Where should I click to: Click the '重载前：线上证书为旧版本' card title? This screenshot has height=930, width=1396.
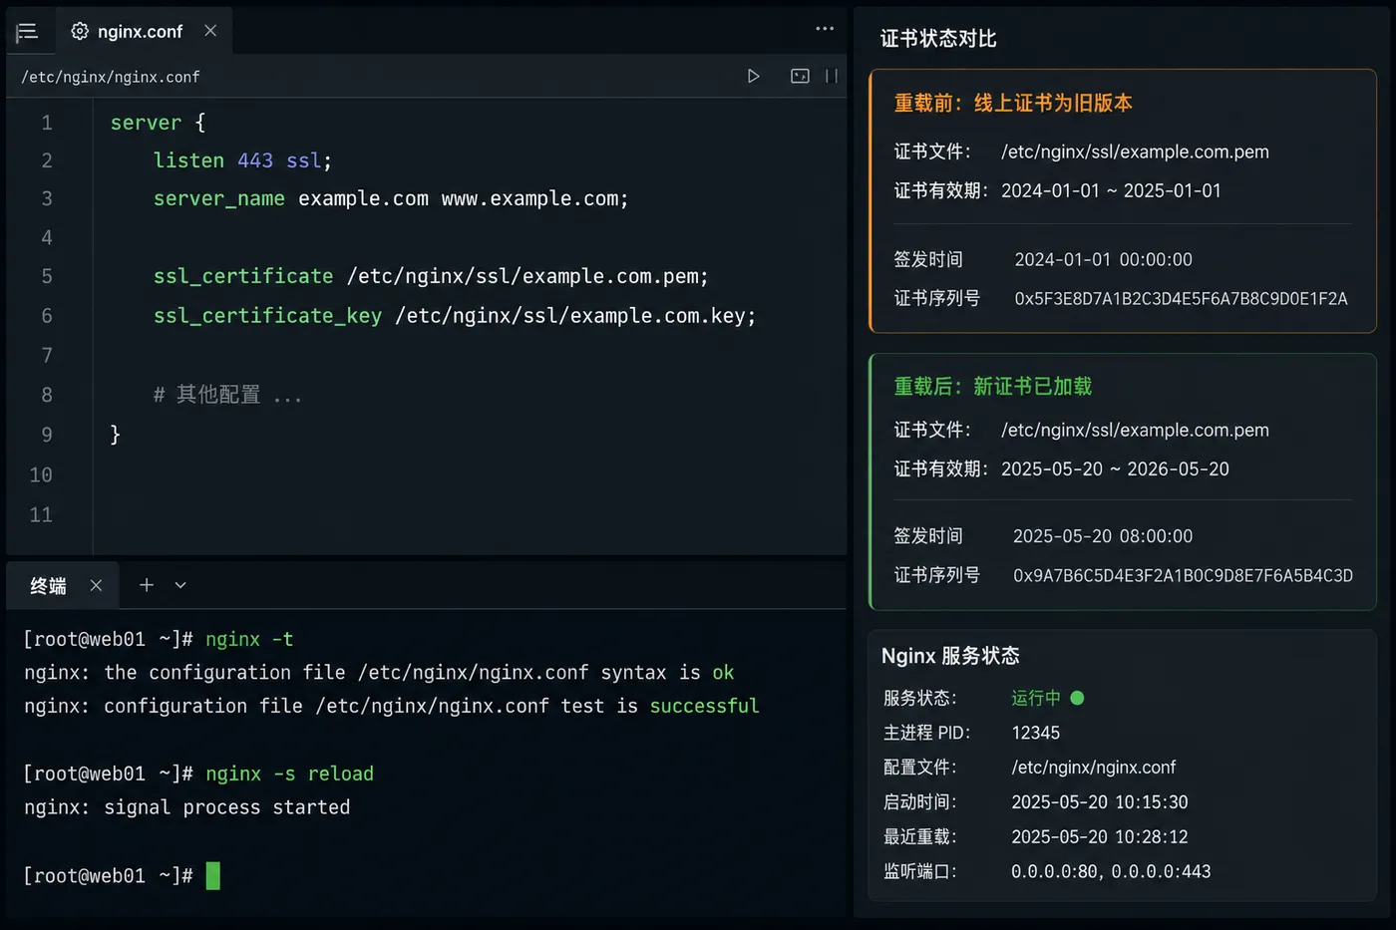click(x=1013, y=103)
